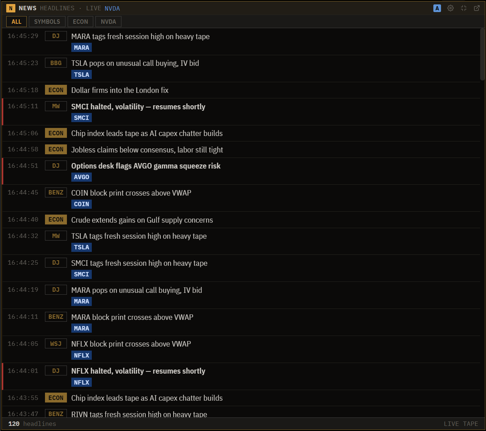Screen dimensions: 486x431
Task: Open the 16:43:55 "Chip index leads tape" headline
Action: pos(147,398)
